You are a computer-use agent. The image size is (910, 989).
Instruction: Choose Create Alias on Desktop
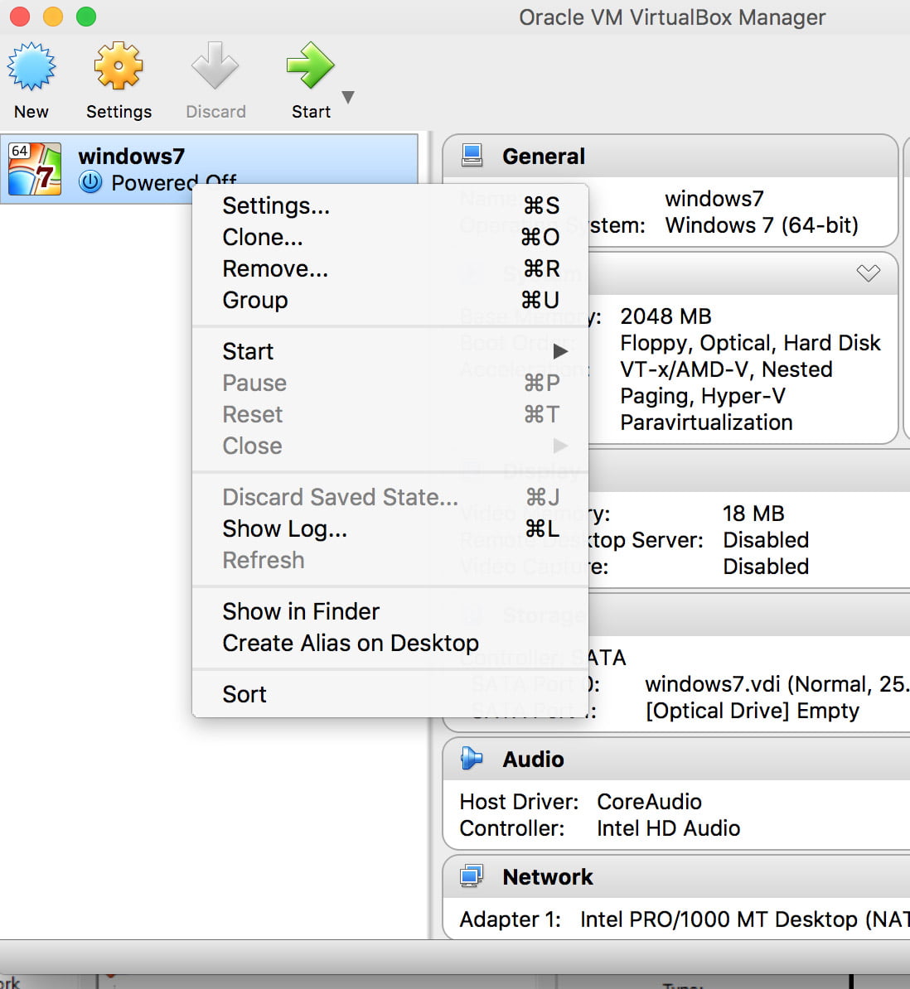[351, 643]
